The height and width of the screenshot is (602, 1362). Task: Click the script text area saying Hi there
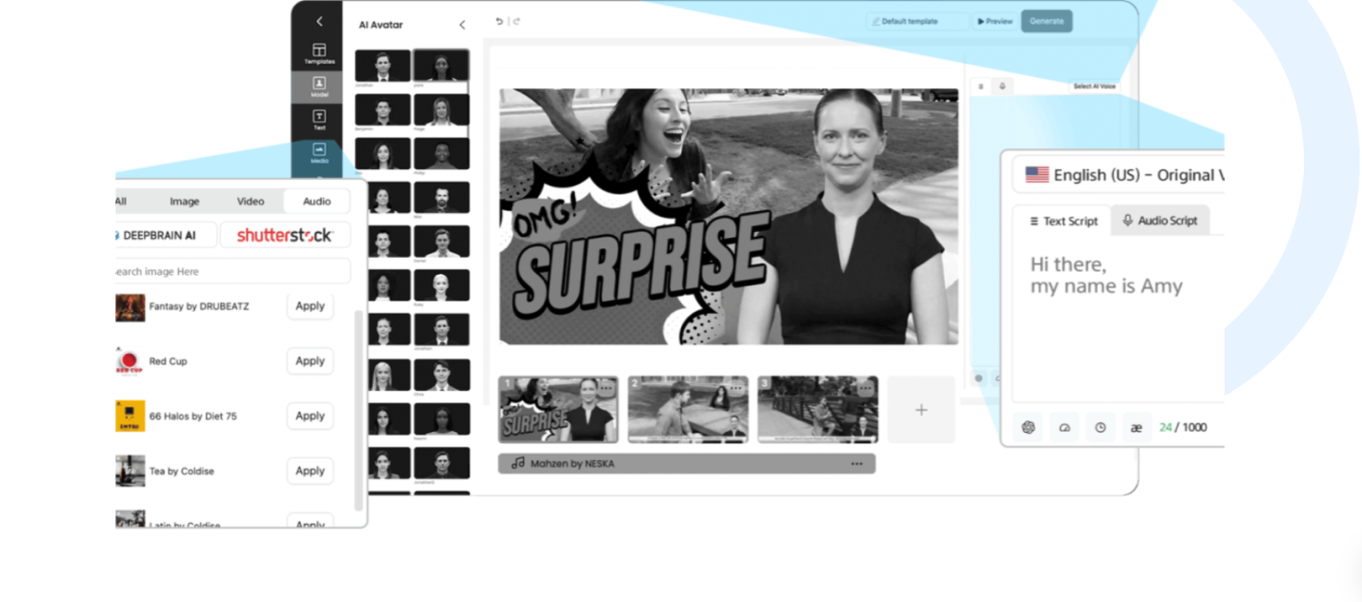[x=1118, y=319]
